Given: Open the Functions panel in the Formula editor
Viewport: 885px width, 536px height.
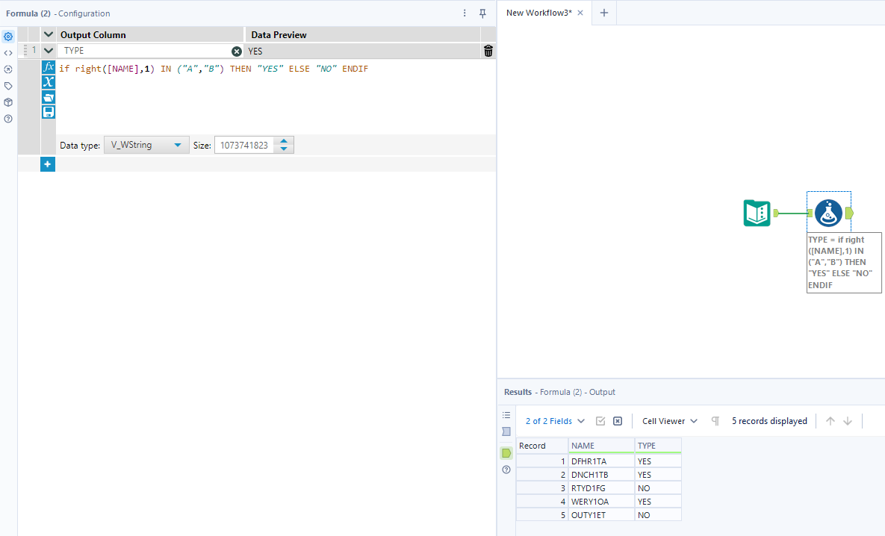Looking at the screenshot, I should 48,68.
